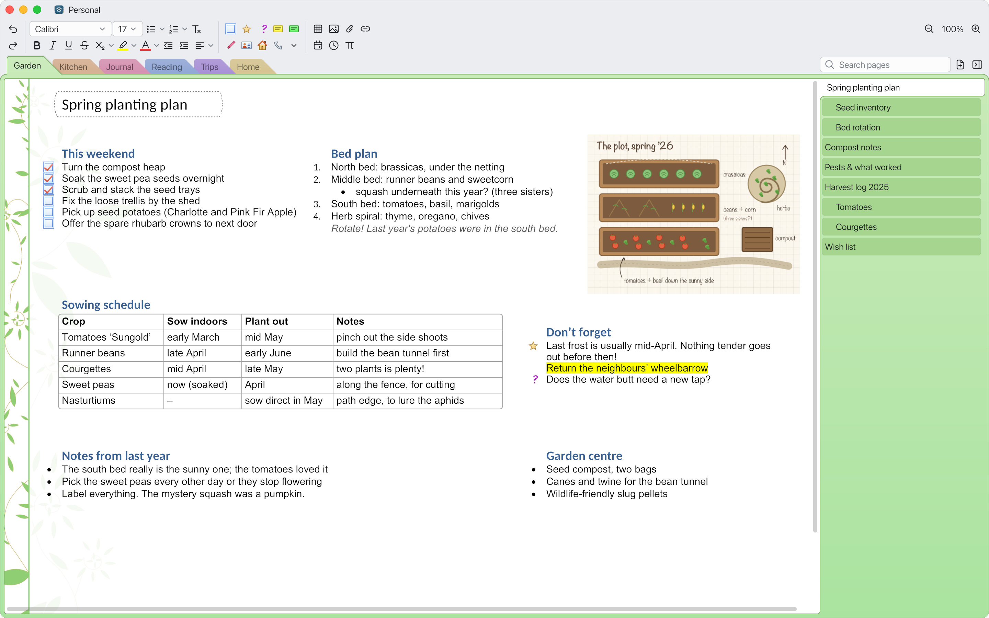Open the Bed rotation page
This screenshot has height=618, width=989.
pos(901,127)
